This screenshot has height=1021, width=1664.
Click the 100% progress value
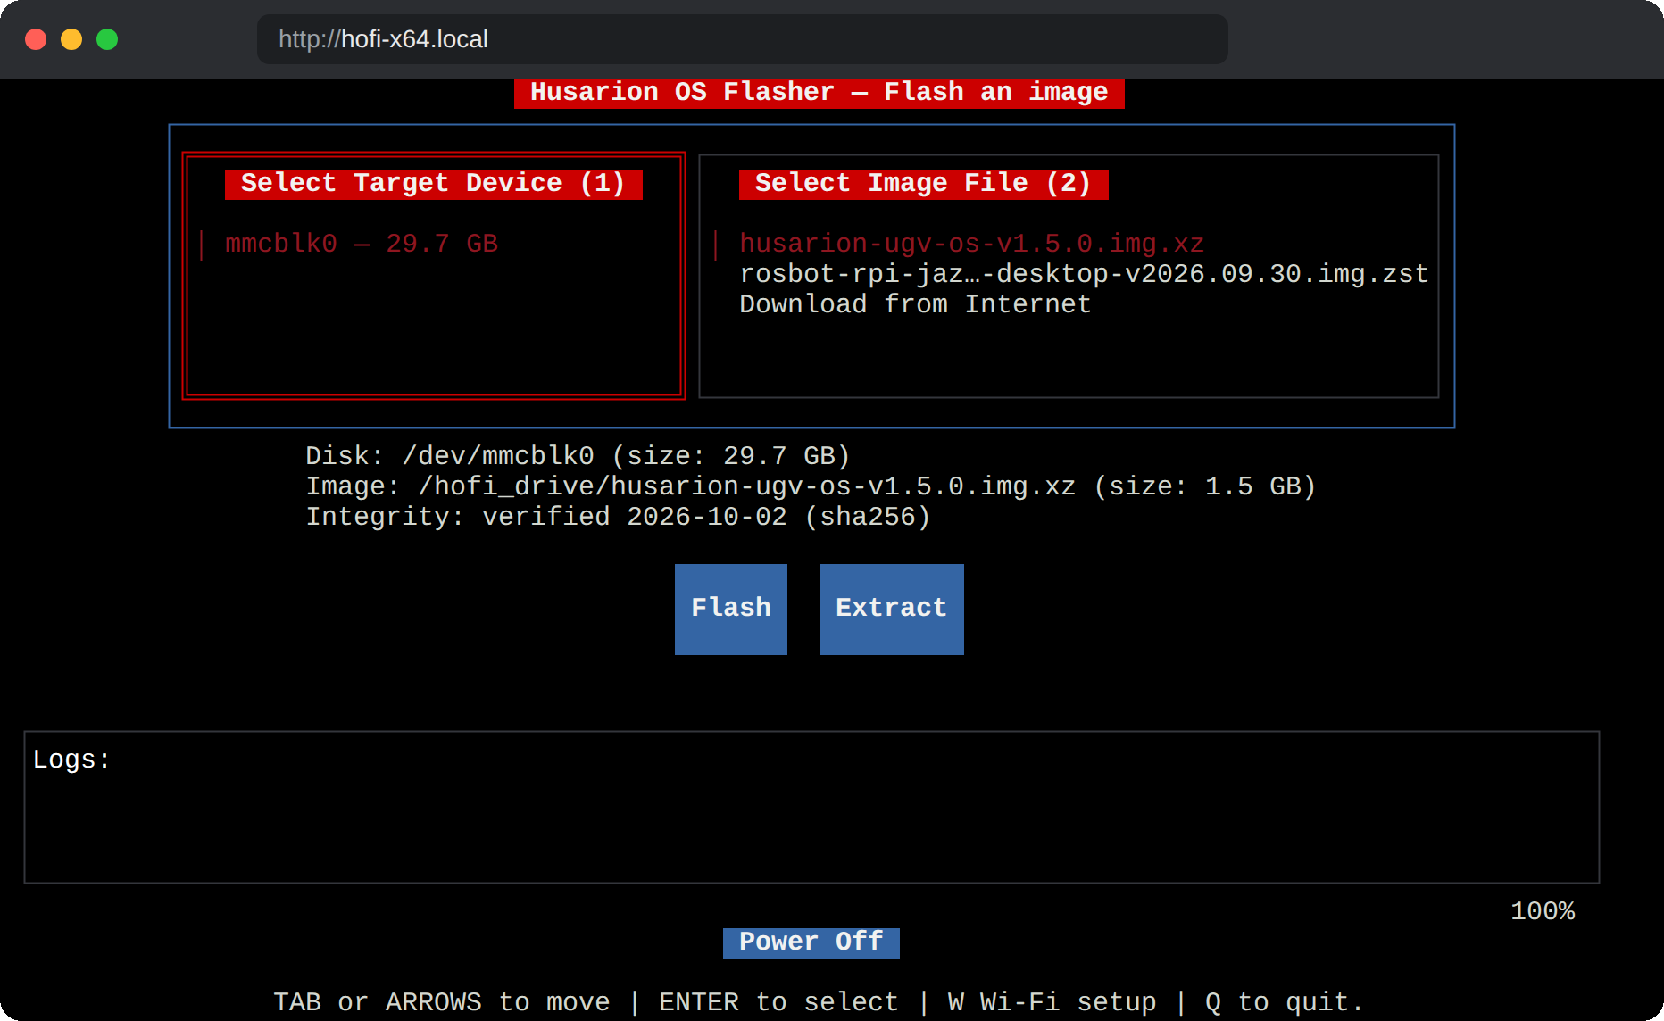click(x=1543, y=911)
